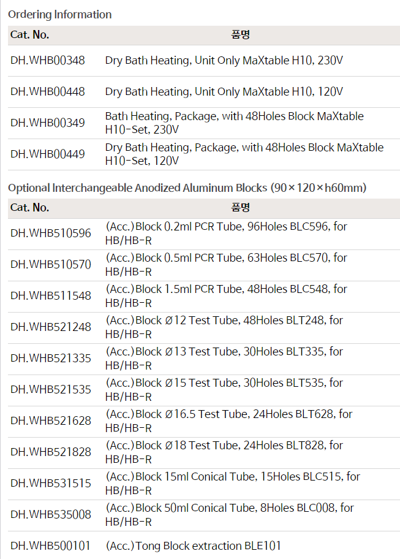Click the Optional Interchangeable Anodized Aluminum Blocks heading
Viewport: 400px width, 559px height.
[x=187, y=188]
